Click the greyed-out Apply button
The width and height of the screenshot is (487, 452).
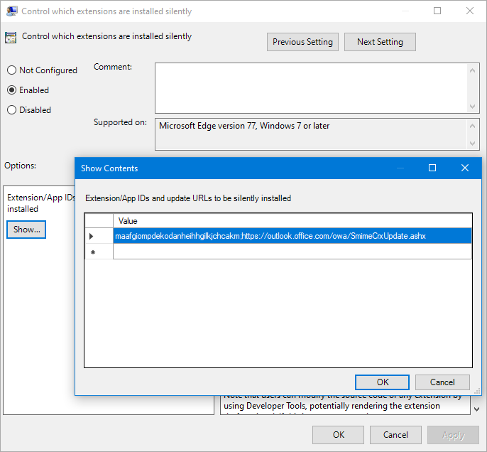tap(453, 435)
